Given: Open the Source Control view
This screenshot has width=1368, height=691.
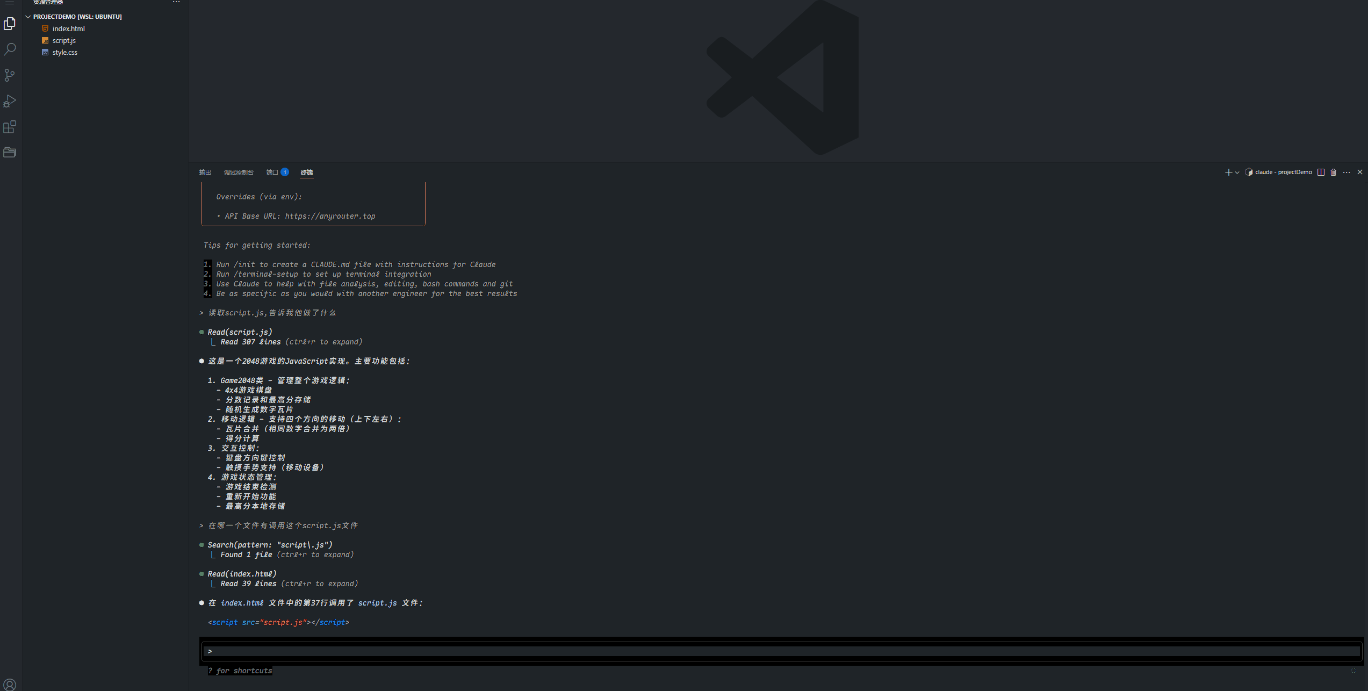Looking at the screenshot, I should pyautogui.click(x=10, y=75).
